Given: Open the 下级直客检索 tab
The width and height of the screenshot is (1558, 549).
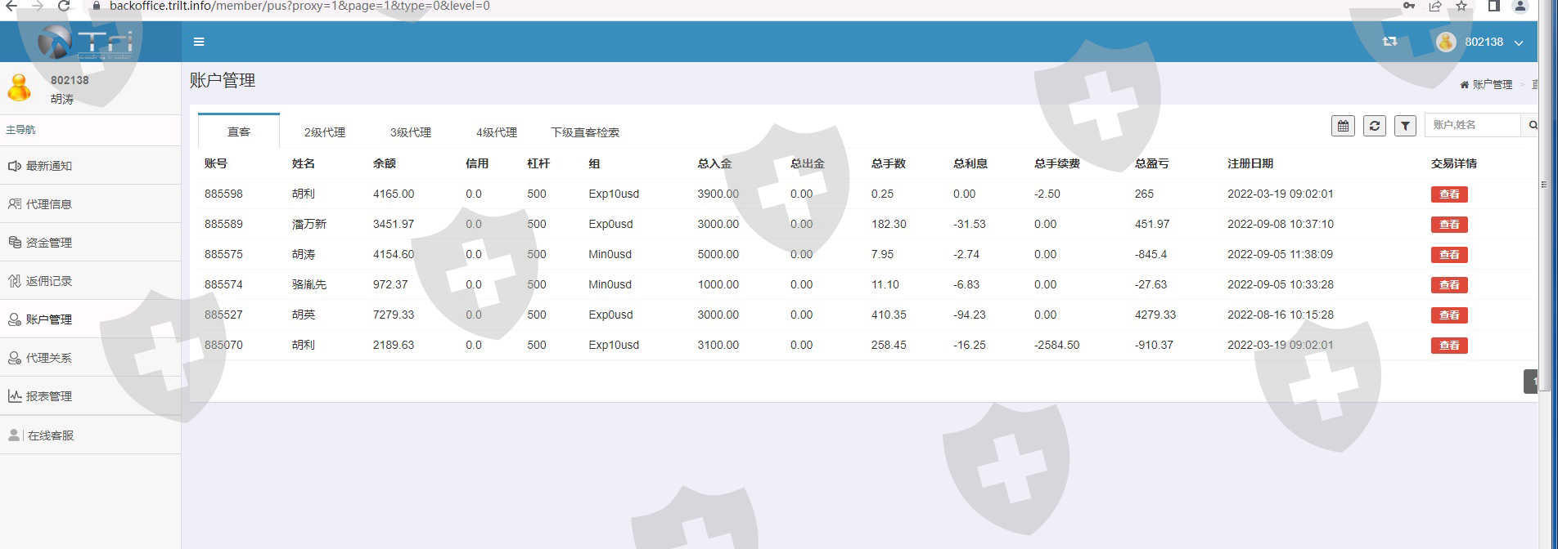Looking at the screenshot, I should point(585,132).
